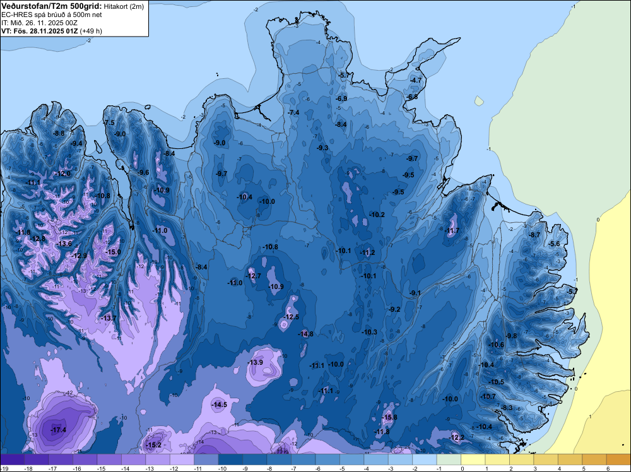Click the -10.3 temperature label
Viewport: 631px width, 472px height.
pyautogui.click(x=369, y=333)
